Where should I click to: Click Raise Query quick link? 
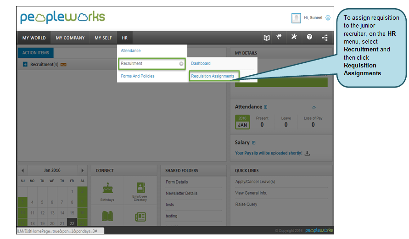click(246, 204)
